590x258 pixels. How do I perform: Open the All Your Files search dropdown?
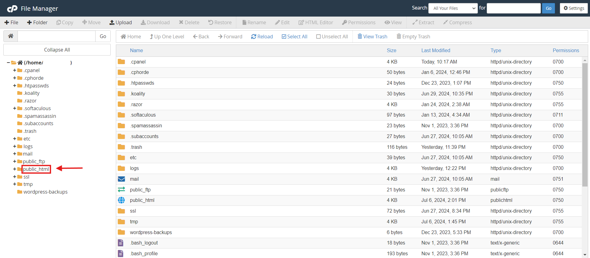point(453,8)
